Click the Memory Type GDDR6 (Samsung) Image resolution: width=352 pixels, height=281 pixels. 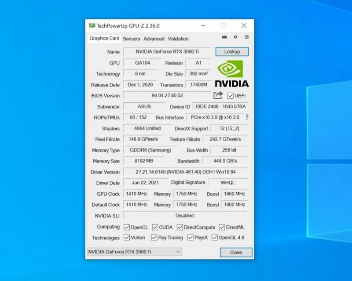coord(150,150)
